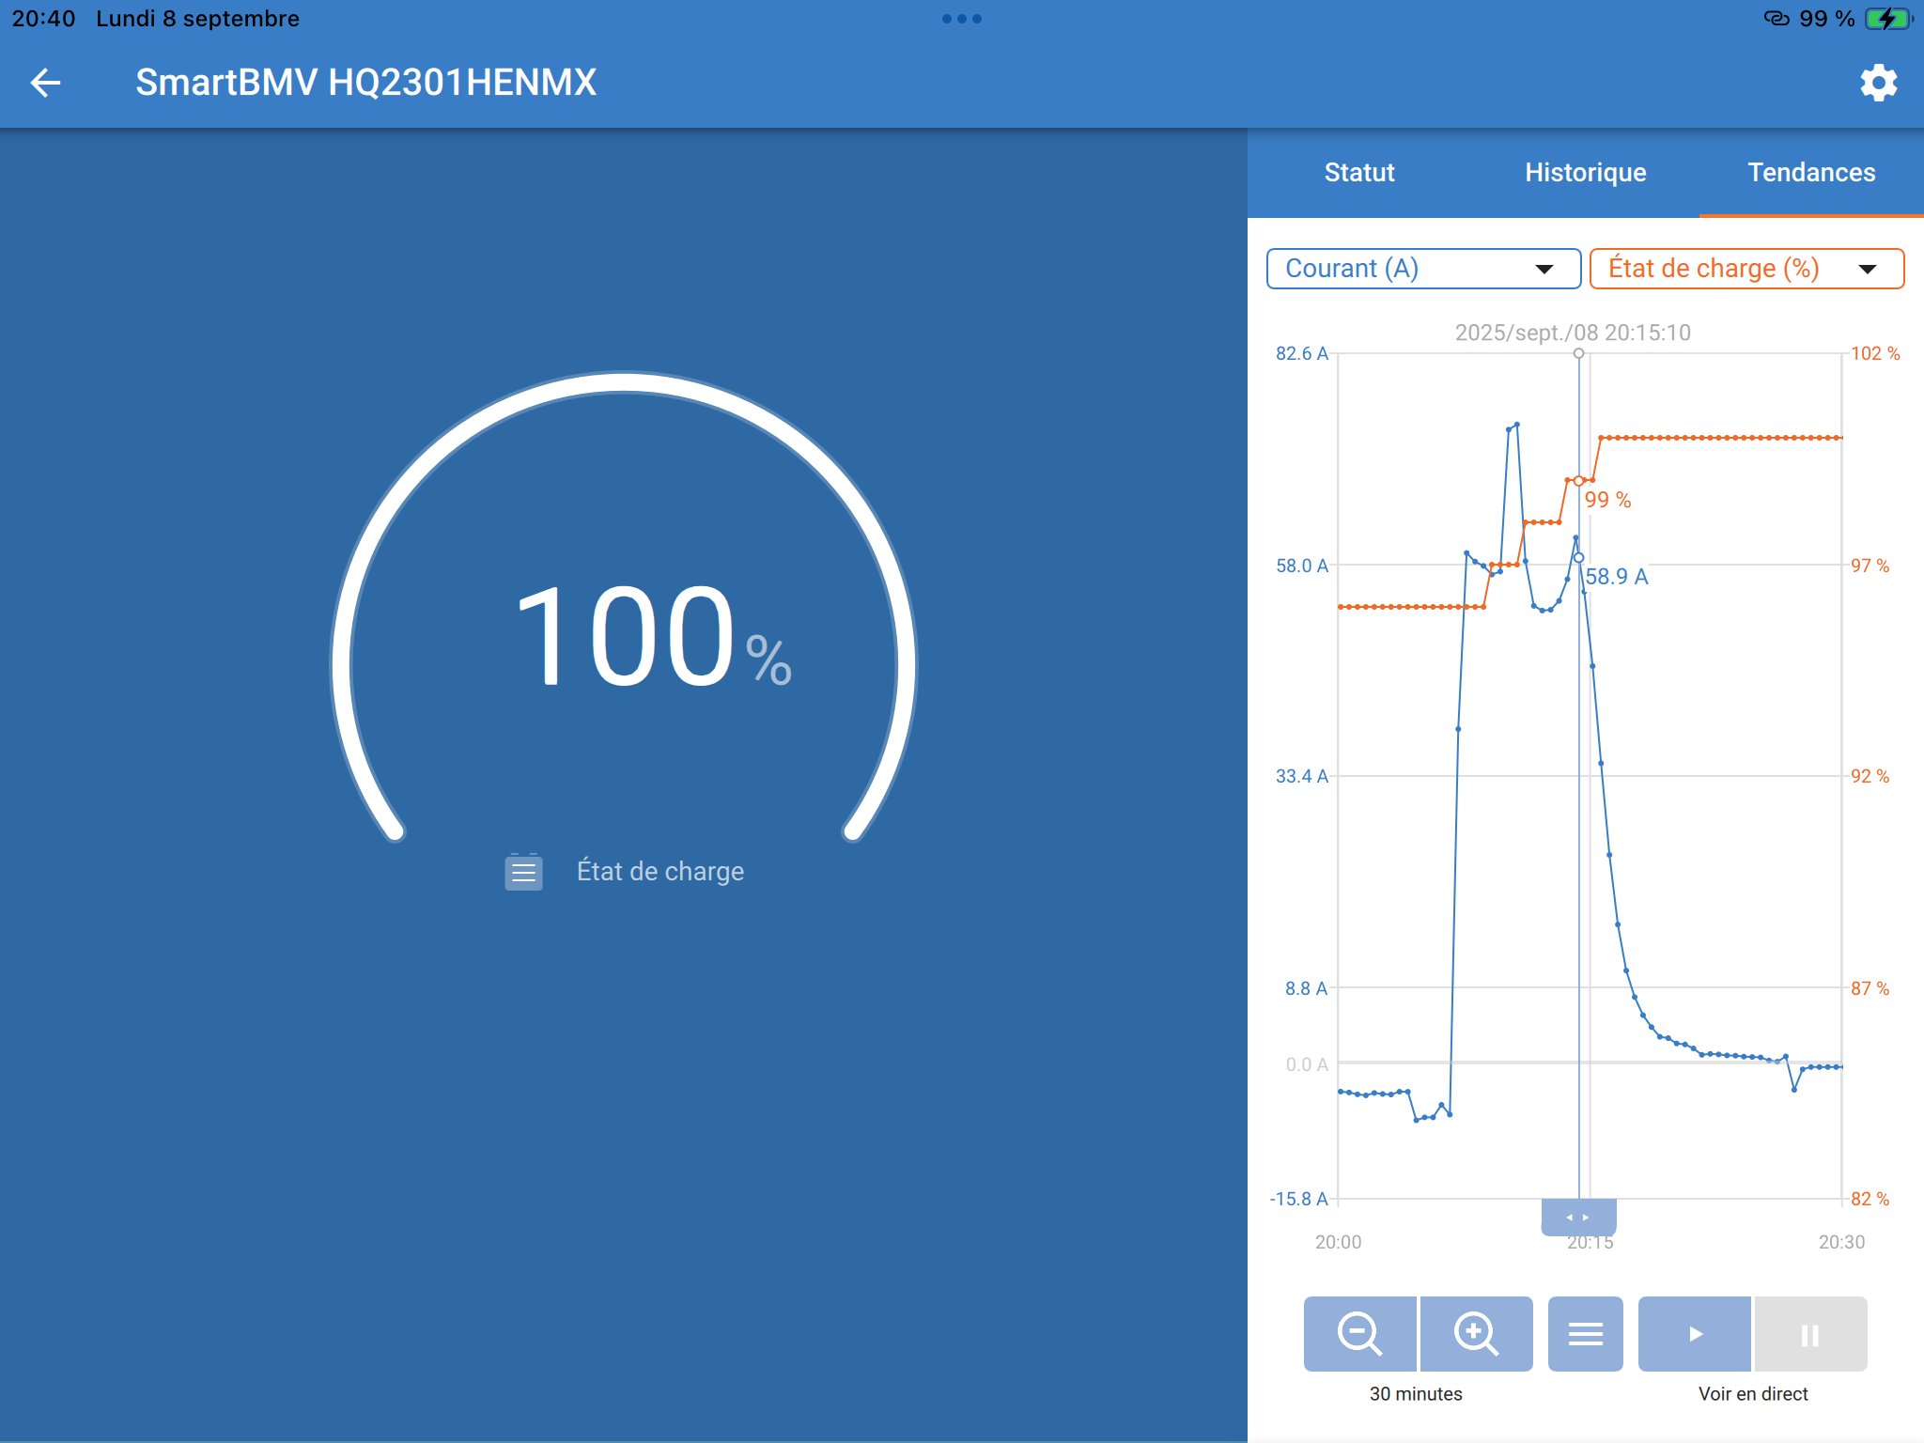Click the arrow of the orange dropdown

[x=1868, y=270]
